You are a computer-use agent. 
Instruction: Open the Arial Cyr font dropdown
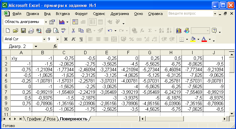44,39
